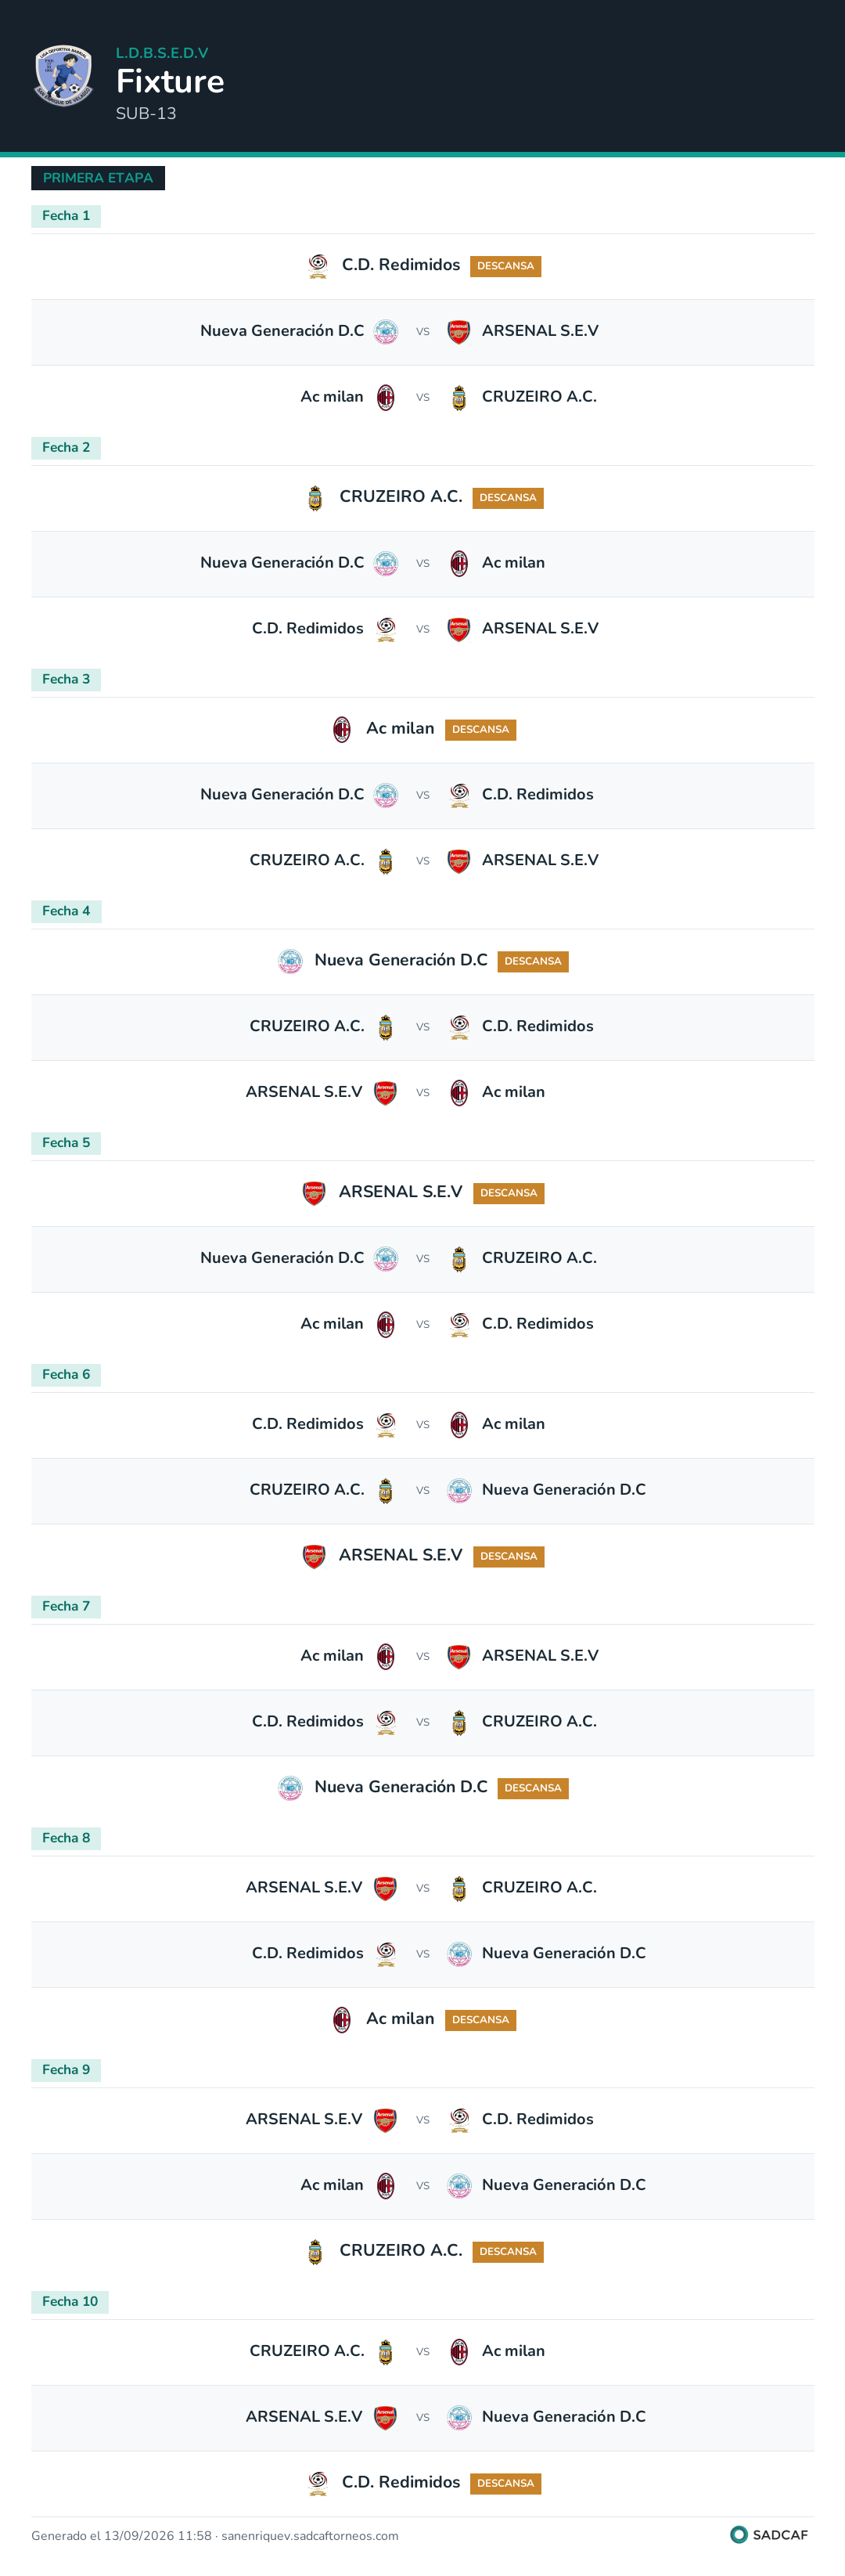Click Ac milan crest in Fecha 3 rest row
This screenshot has height=2576, width=845.
coord(342,730)
